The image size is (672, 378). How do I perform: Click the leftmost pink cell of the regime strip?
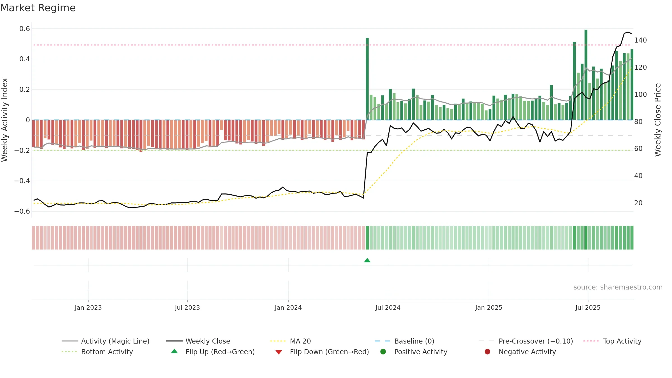34,238
